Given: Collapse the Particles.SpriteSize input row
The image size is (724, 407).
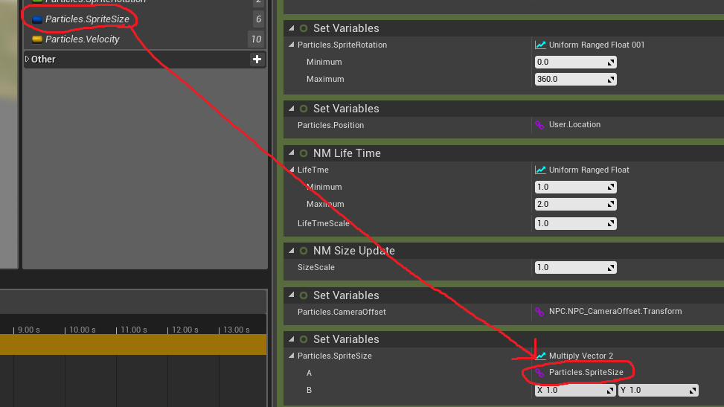Looking at the screenshot, I should (x=292, y=356).
